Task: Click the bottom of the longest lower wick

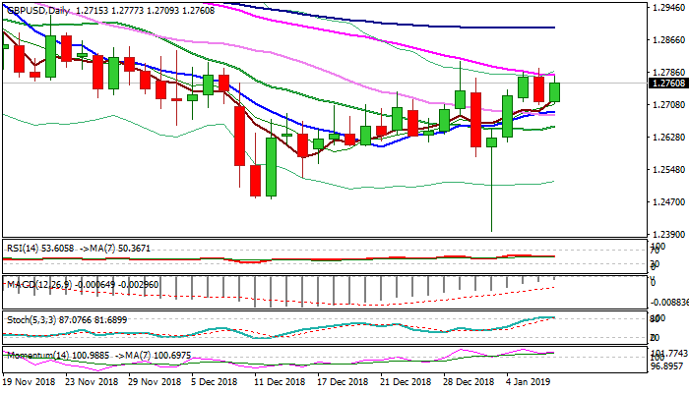Action: point(491,231)
